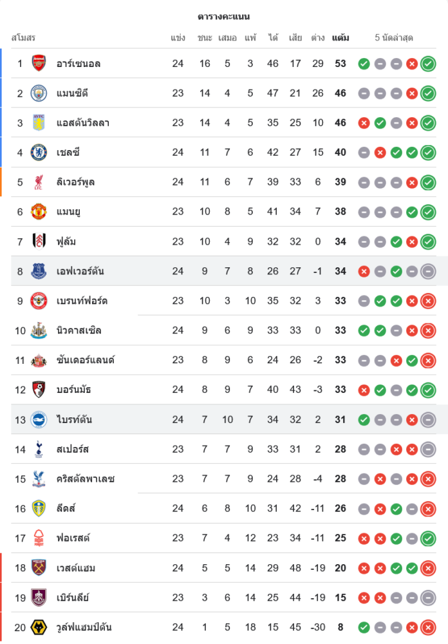Screen dimensions: 448x644
Task: Click the Manchester City crest icon
Action: coord(39,93)
